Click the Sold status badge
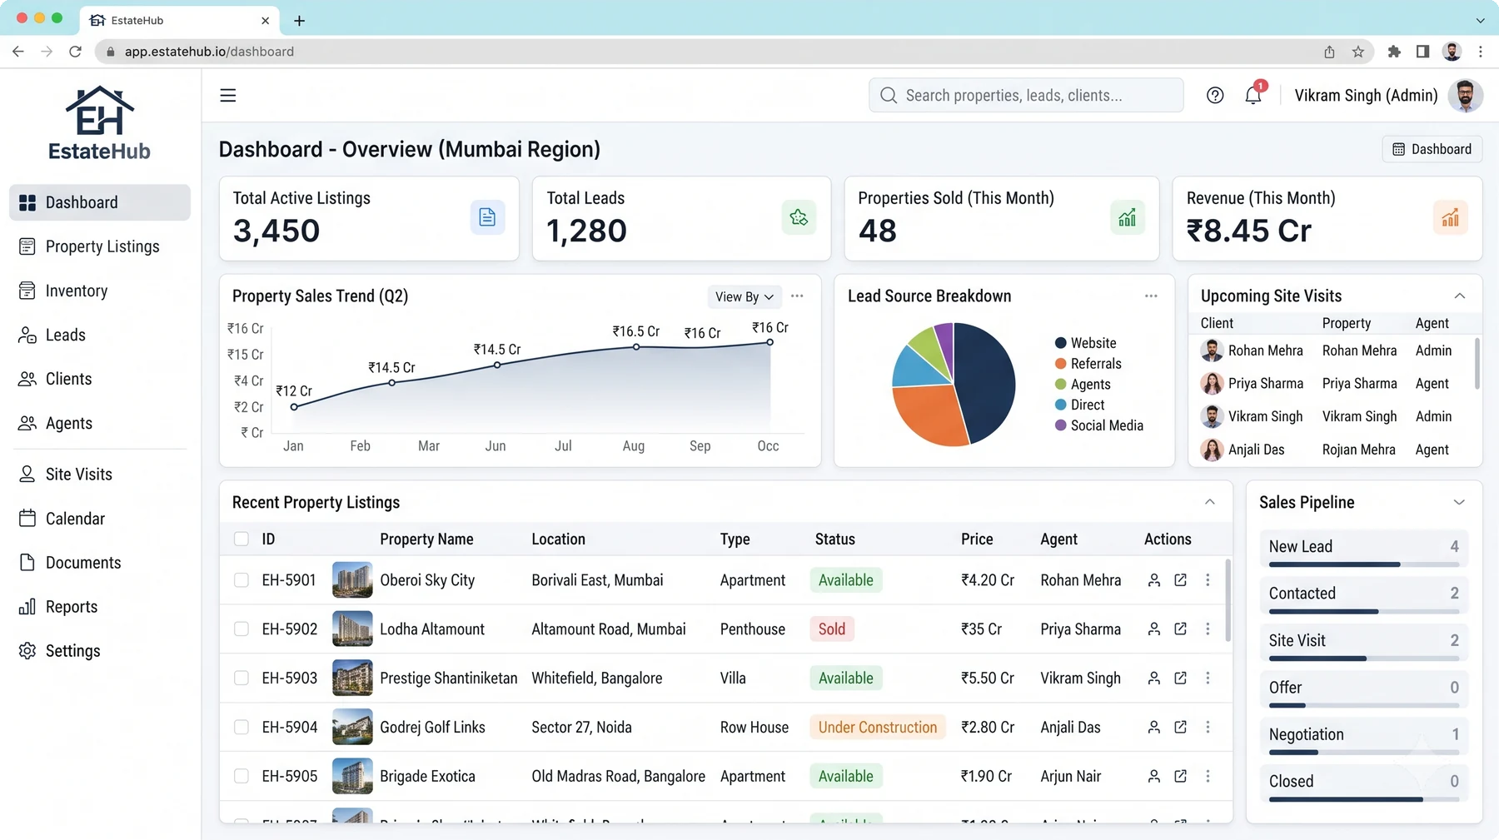Screen dimensions: 1499x840 click(x=831, y=629)
